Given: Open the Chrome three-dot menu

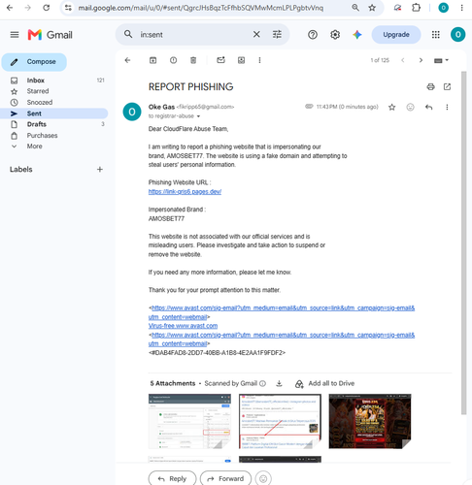Looking at the screenshot, I should tap(462, 8).
